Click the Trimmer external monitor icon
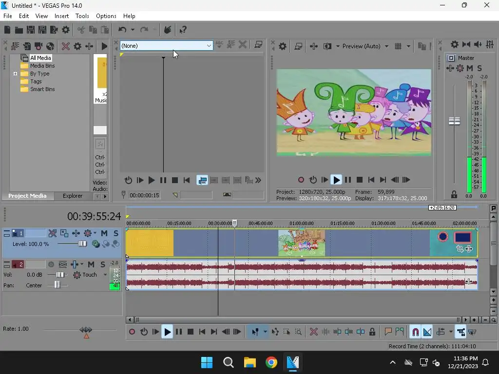The height and width of the screenshot is (374, 499). point(258,44)
